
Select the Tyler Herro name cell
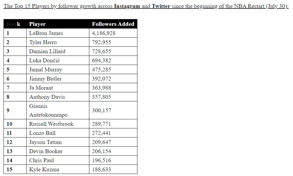(43, 42)
